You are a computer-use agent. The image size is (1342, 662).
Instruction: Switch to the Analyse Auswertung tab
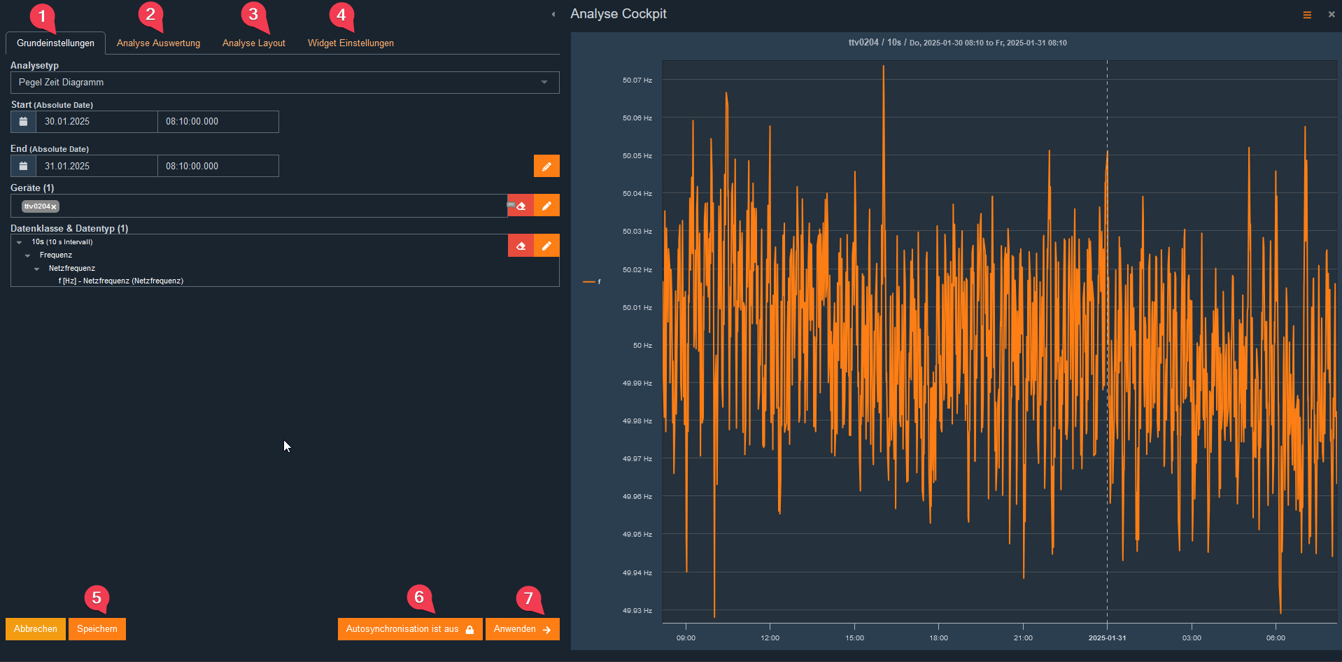pos(158,43)
